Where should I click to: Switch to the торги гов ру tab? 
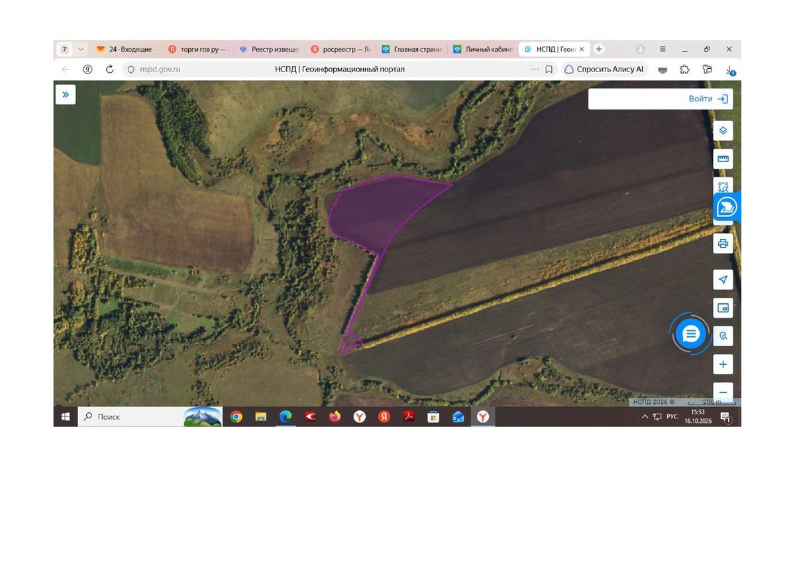[198, 49]
